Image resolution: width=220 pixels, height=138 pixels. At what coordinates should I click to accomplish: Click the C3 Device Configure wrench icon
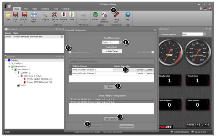click(x=45, y=15)
